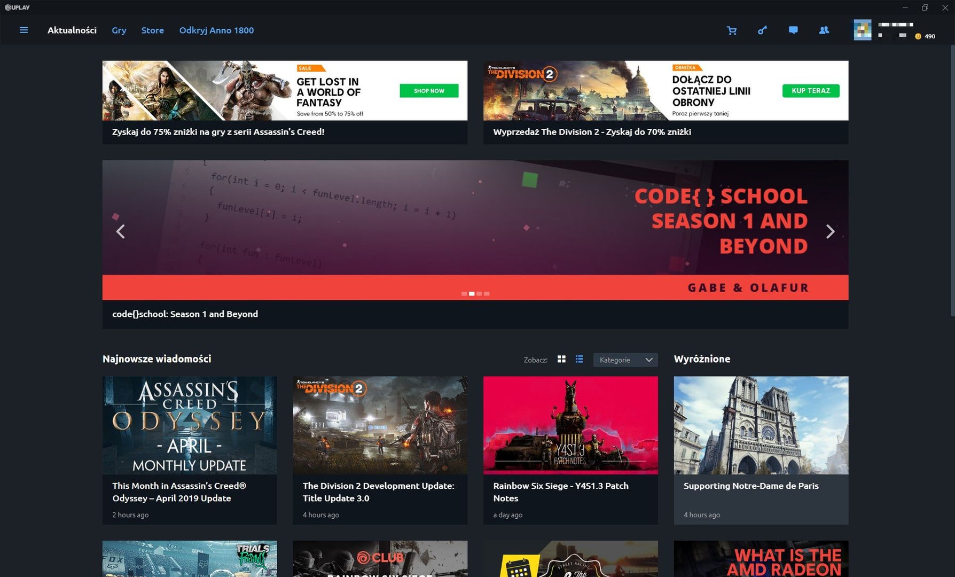Click Rainbow Six Siege Patch Notes title

tap(561, 492)
